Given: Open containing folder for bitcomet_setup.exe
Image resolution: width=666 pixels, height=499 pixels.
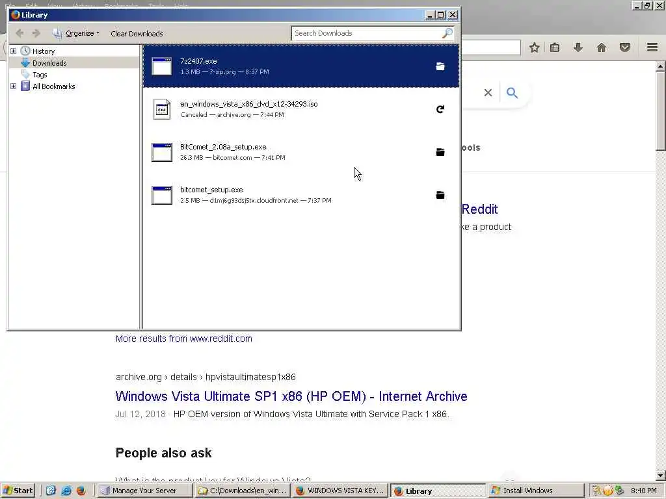Looking at the screenshot, I should point(440,195).
